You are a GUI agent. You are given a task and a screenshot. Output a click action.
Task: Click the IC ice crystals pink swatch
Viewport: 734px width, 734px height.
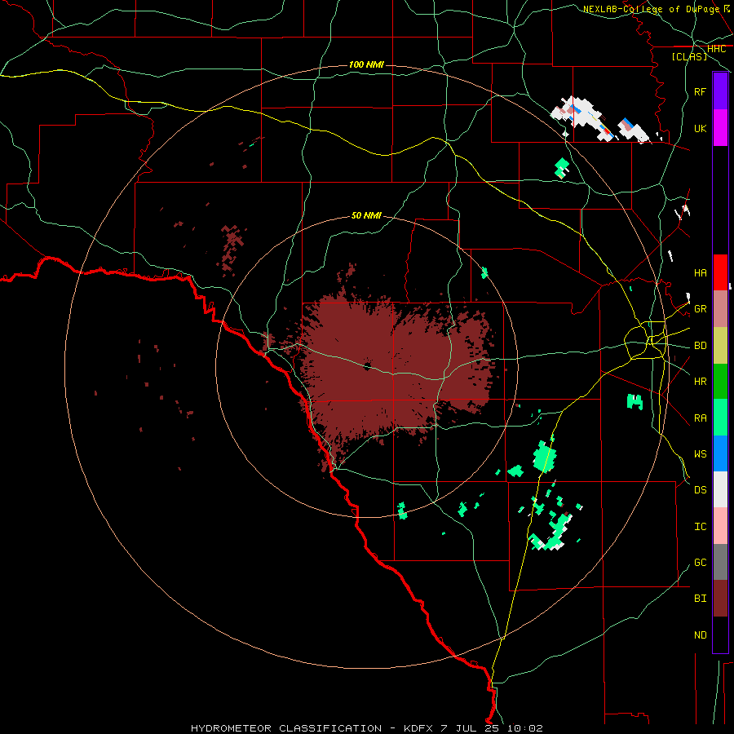coord(720,526)
